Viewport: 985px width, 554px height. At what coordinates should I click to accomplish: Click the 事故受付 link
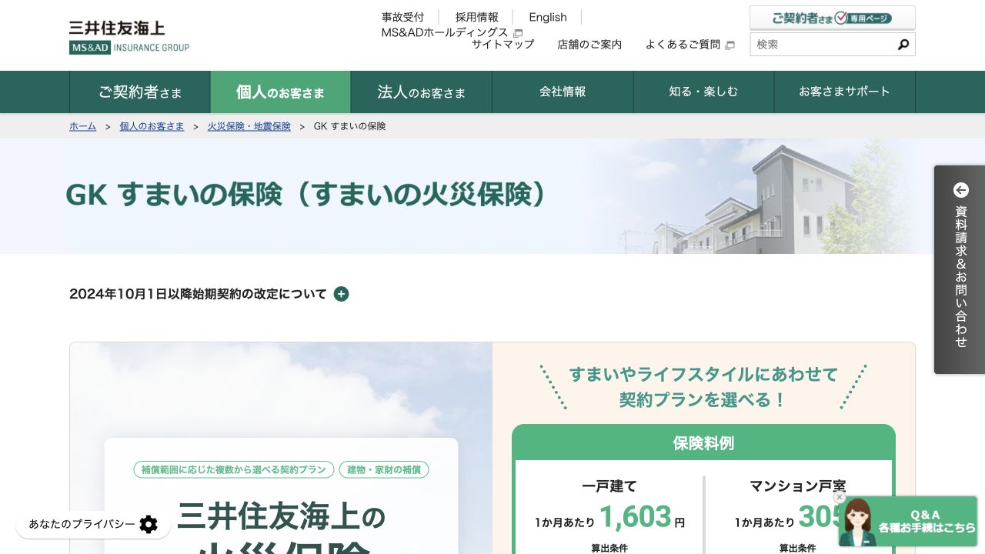[x=402, y=17]
